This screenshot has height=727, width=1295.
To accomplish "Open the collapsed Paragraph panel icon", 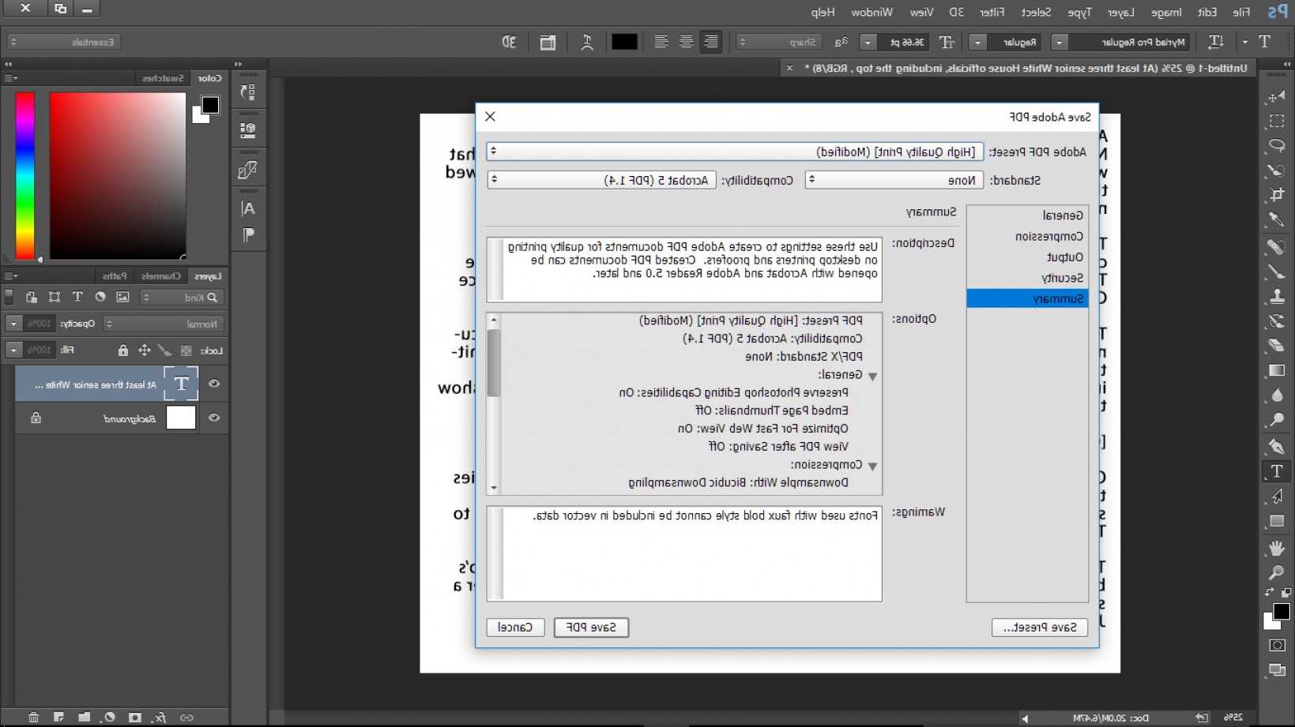I will [x=248, y=234].
